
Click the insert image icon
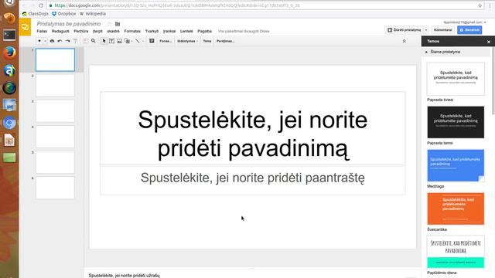click(119, 41)
